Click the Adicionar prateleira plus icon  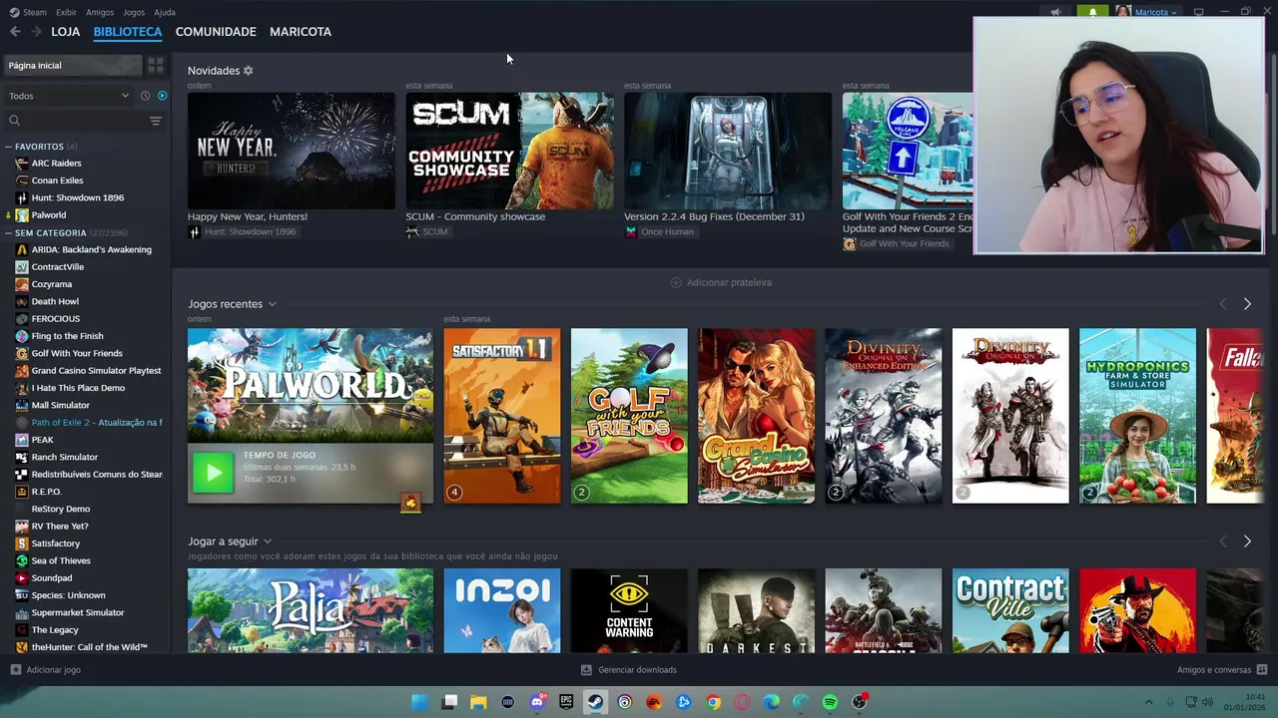coord(676,282)
